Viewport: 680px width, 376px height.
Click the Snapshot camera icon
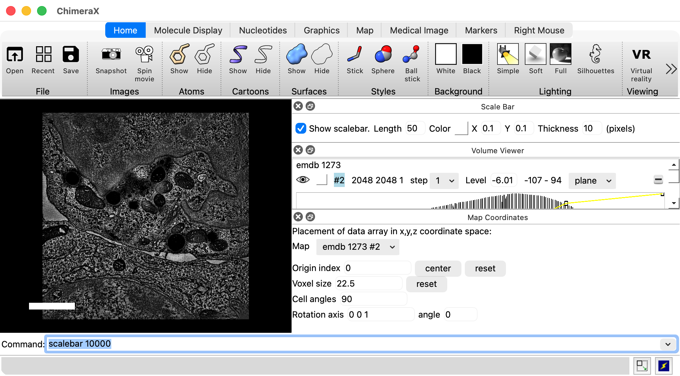(111, 55)
